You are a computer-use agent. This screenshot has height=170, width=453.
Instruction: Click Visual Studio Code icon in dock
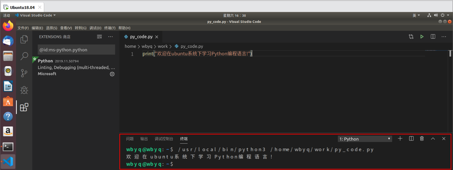(x=8, y=162)
